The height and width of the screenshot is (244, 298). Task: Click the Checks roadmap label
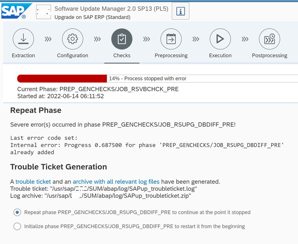122,55
